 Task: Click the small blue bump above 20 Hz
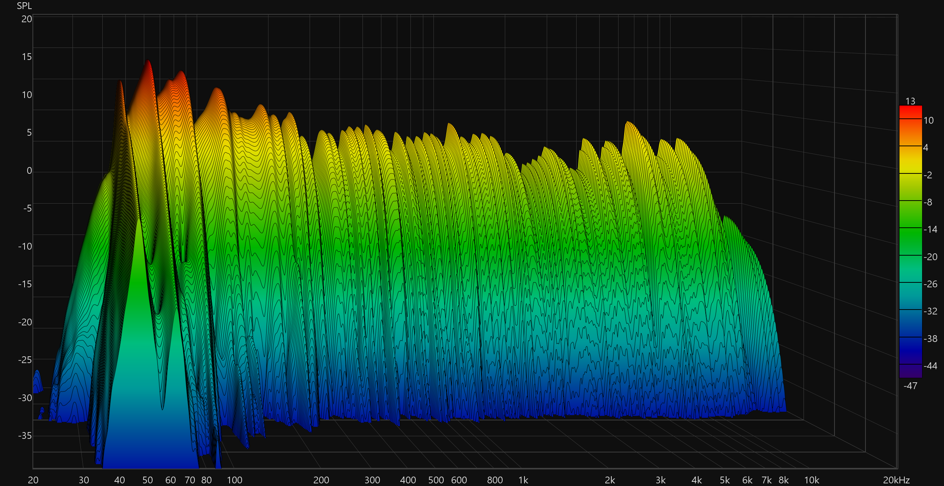click(x=37, y=380)
